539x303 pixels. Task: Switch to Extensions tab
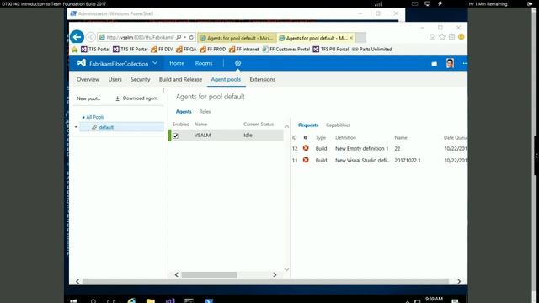coord(263,79)
